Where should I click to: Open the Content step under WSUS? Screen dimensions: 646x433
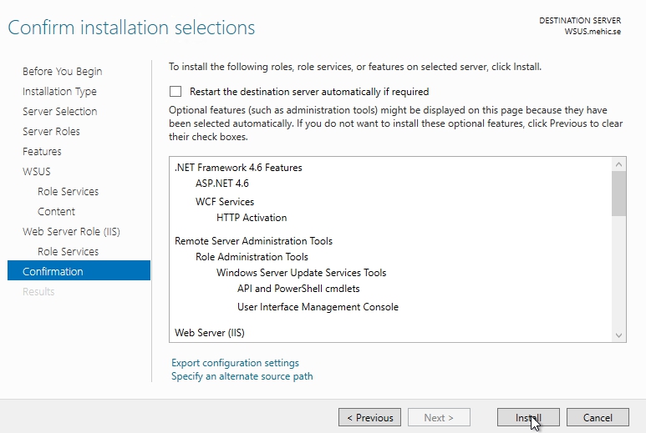click(x=56, y=212)
